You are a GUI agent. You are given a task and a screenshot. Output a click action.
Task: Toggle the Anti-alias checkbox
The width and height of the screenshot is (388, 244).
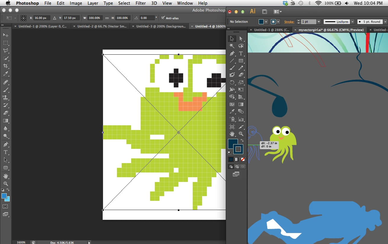pos(163,18)
